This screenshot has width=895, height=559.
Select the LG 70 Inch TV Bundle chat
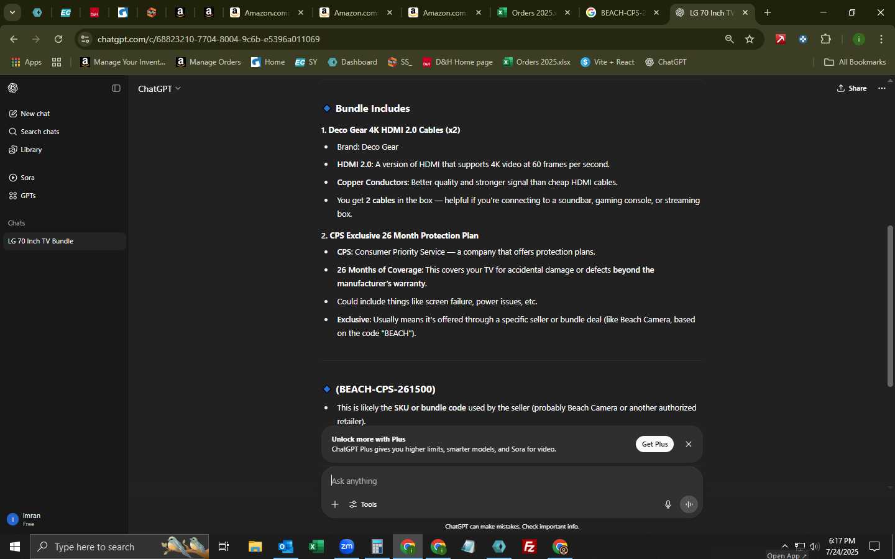[65, 241]
